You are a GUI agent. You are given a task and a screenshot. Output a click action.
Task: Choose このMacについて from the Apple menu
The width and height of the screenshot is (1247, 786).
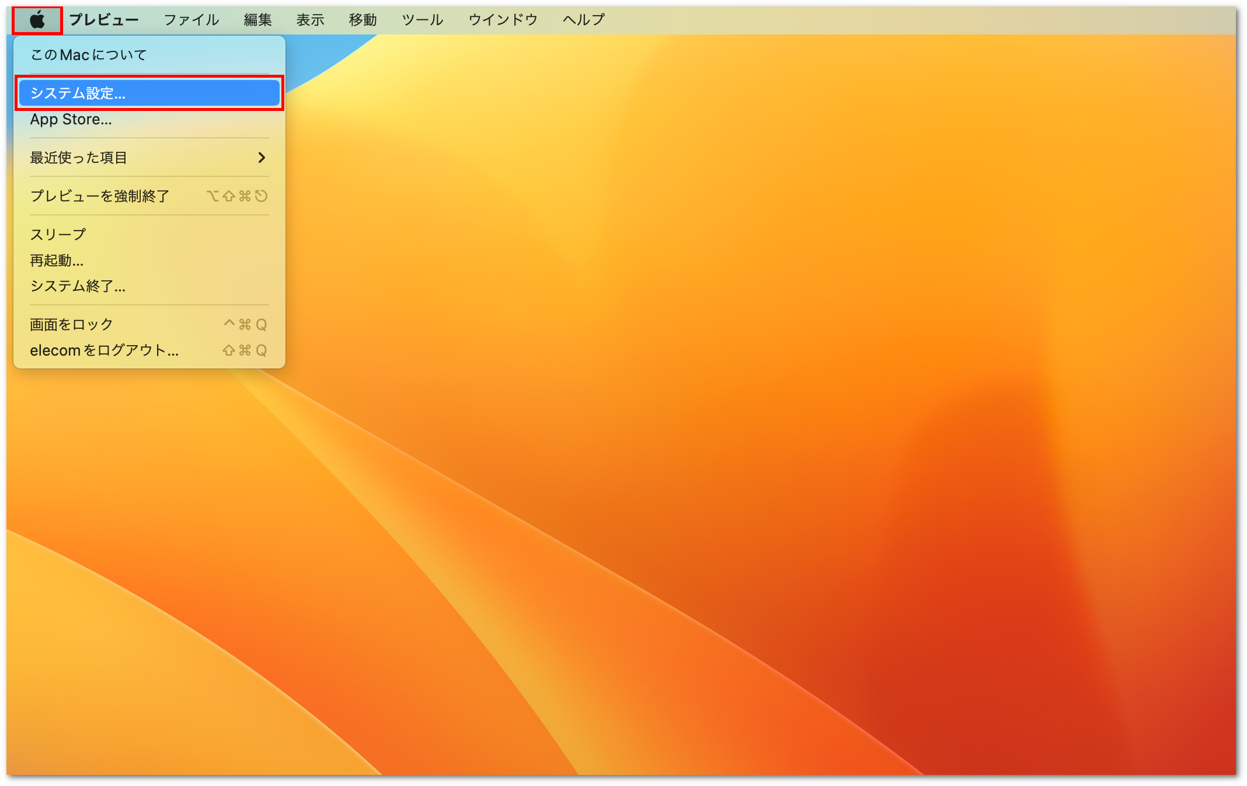pos(149,55)
